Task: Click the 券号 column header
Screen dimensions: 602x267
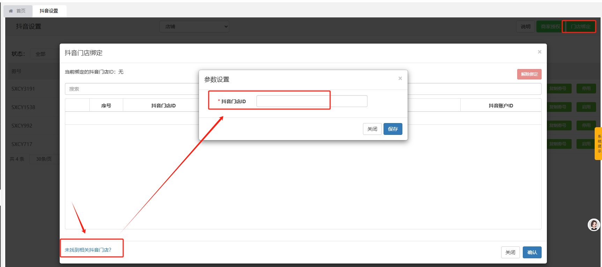Action: 16,71
